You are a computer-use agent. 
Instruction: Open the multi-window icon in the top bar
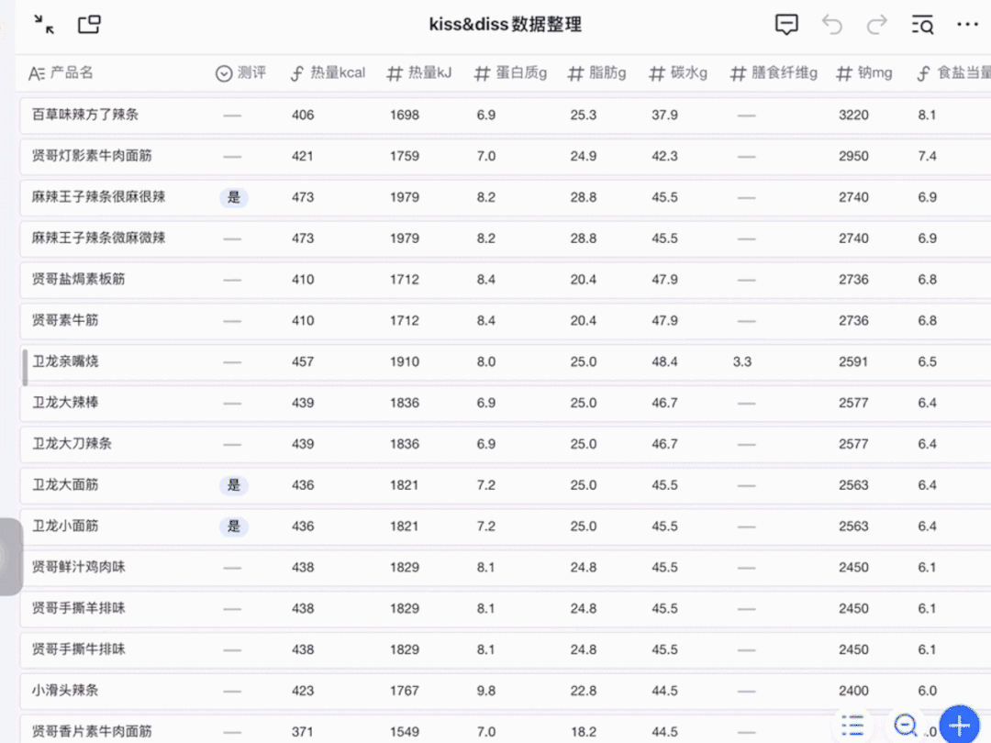[89, 25]
